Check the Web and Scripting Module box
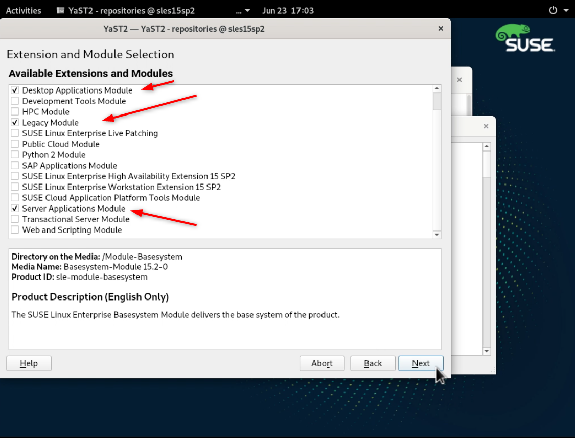This screenshot has width=575, height=438. click(x=15, y=229)
